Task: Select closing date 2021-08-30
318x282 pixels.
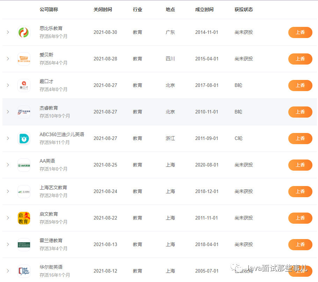Action: click(105, 32)
